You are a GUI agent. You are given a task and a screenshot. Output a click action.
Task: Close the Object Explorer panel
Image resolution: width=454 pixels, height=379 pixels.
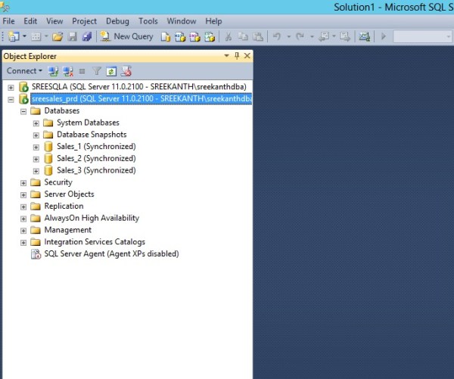247,56
